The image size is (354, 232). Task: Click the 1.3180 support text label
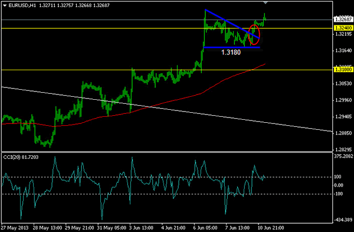tap(231, 53)
